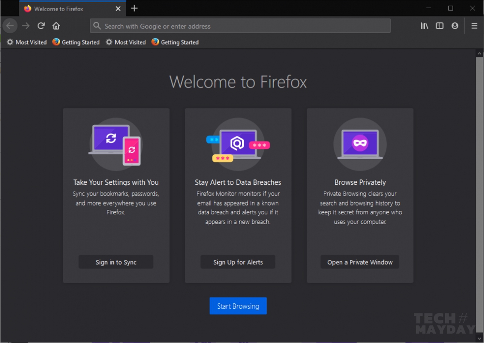The image size is (484, 343).
Task: Click the blue Start Browsing button
Action: coord(238,306)
